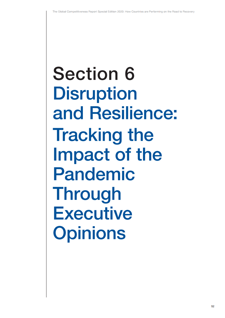Click the vertical rule left of the title
This screenshot has width=225, height=318.
[x=46, y=154]
